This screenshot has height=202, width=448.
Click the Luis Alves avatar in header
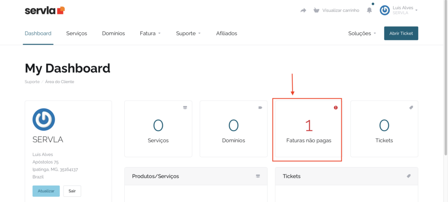pyautogui.click(x=385, y=10)
